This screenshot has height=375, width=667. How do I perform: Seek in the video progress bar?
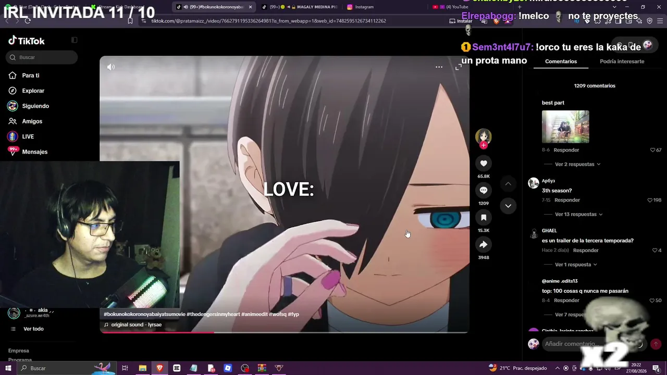coord(285,332)
